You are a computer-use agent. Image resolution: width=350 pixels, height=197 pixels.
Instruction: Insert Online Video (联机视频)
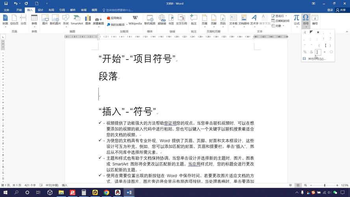pos(150,20)
